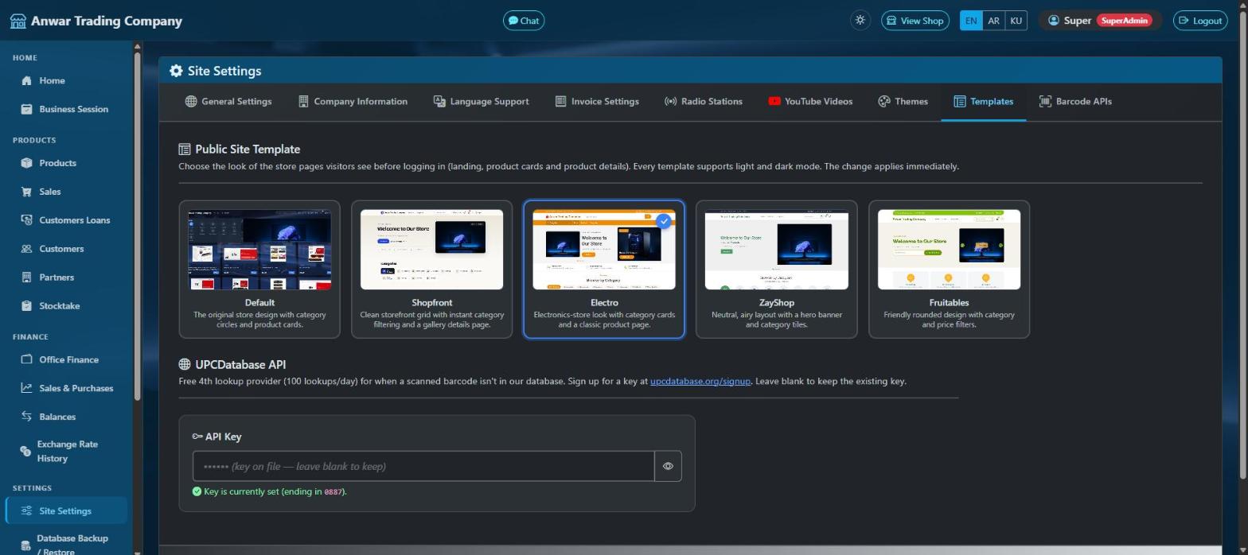Choose the Fruitables site template
Image resolution: width=1248 pixels, height=555 pixels.
point(949,270)
